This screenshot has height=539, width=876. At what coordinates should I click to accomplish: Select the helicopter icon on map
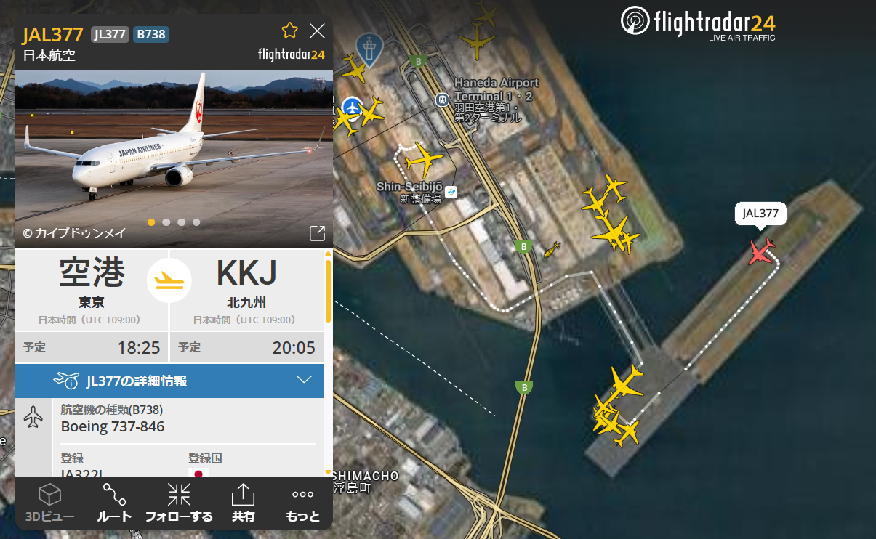coord(552,250)
